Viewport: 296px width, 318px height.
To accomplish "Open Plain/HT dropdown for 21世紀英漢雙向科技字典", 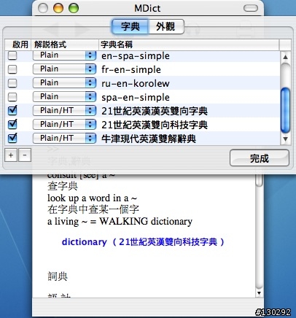I will point(64,125).
